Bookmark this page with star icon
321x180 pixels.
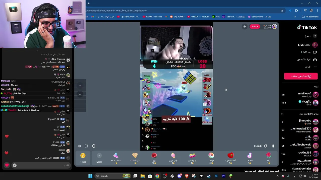[282, 10]
